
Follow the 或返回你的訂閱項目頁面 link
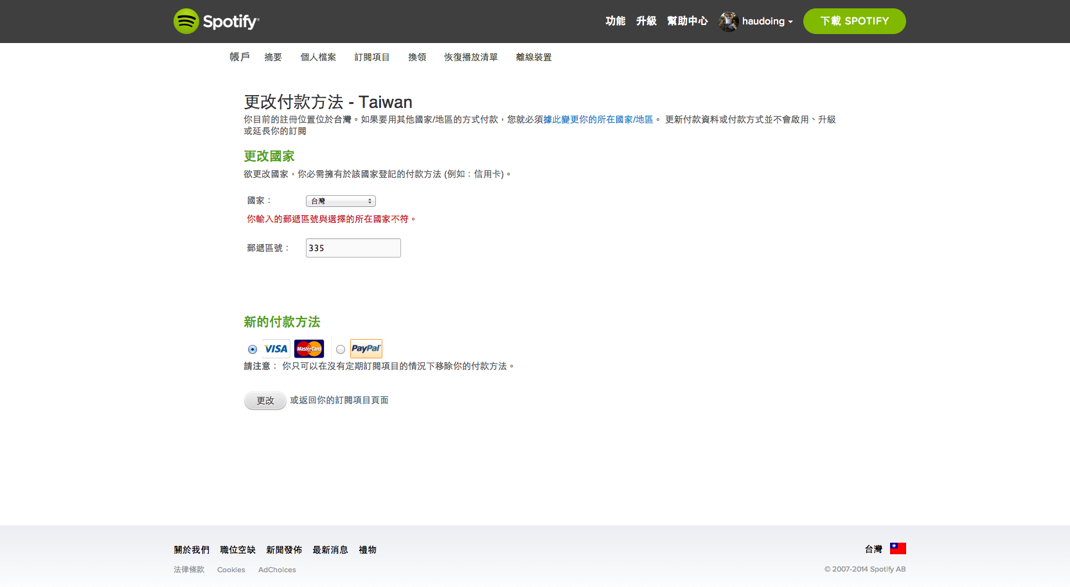pos(339,400)
